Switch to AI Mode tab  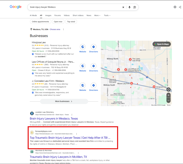(33, 16)
